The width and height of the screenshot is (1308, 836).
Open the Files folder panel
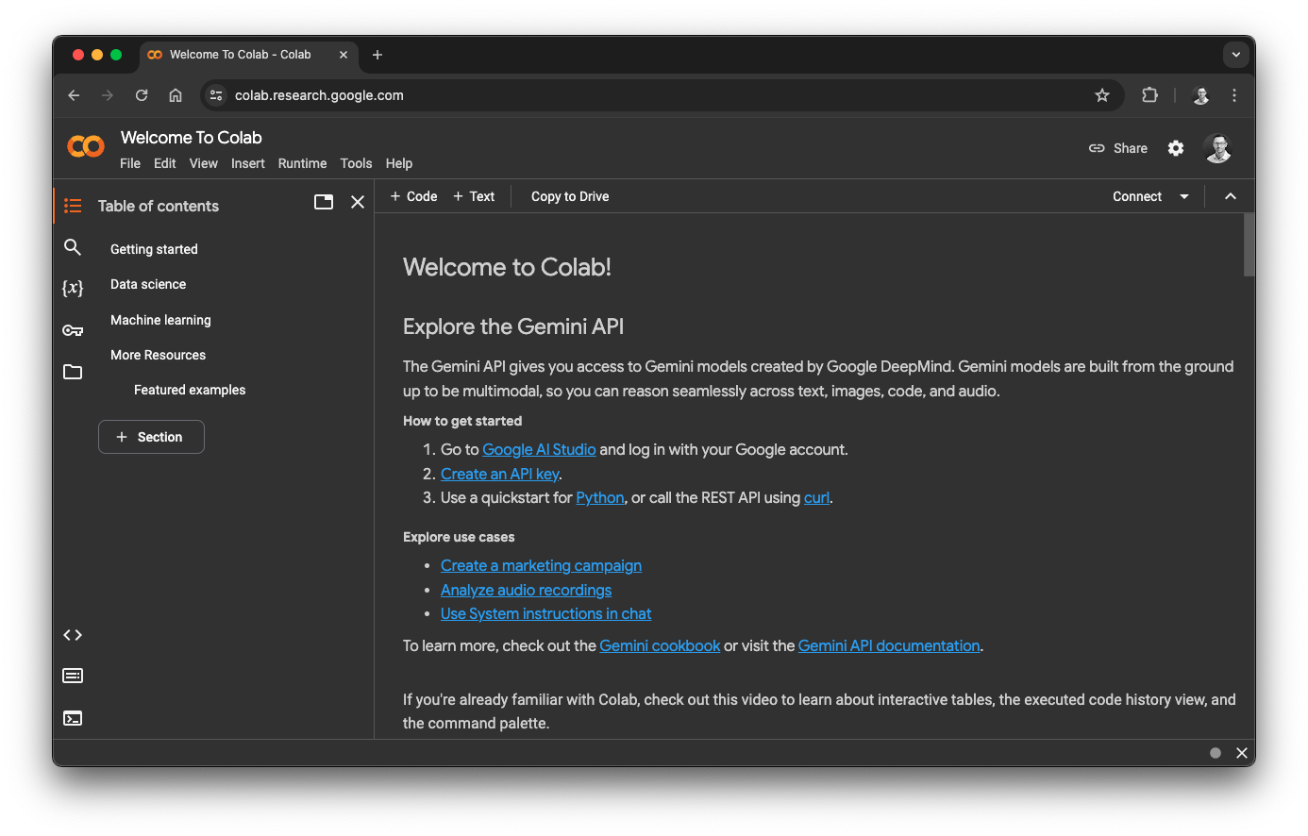point(73,372)
